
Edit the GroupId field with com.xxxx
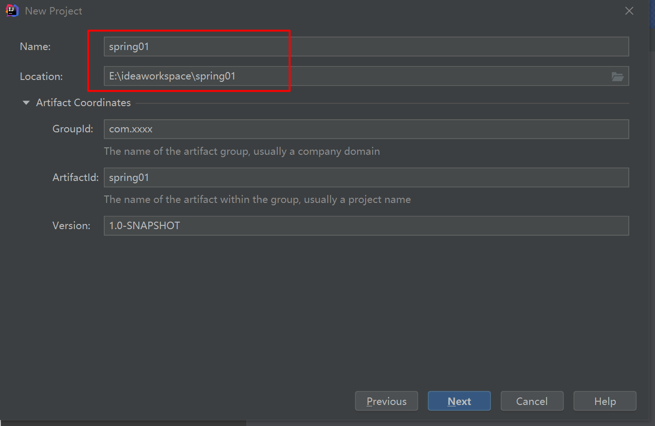(x=366, y=129)
